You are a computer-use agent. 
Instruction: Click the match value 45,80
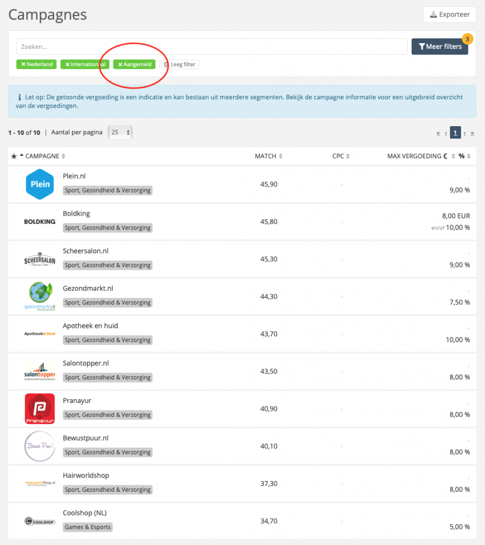click(x=269, y=222)
